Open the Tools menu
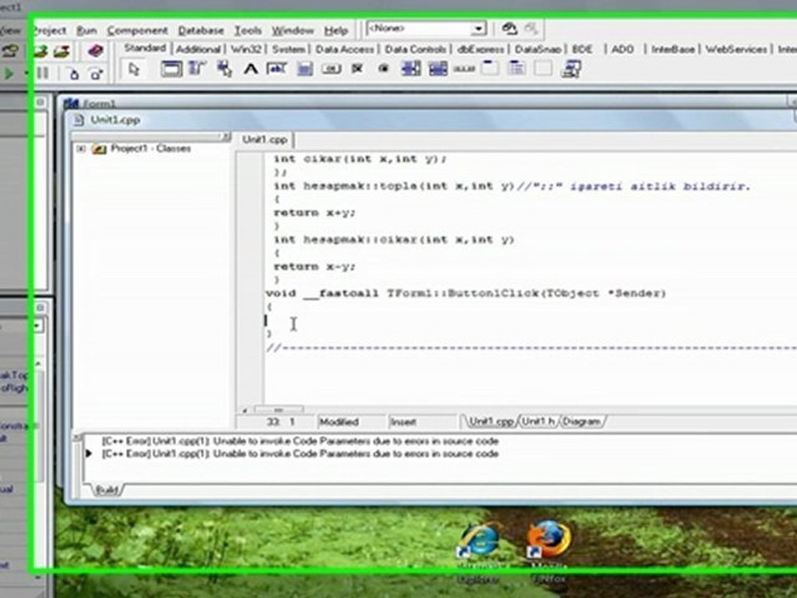 pyautogui.click(x=248, y=31)
